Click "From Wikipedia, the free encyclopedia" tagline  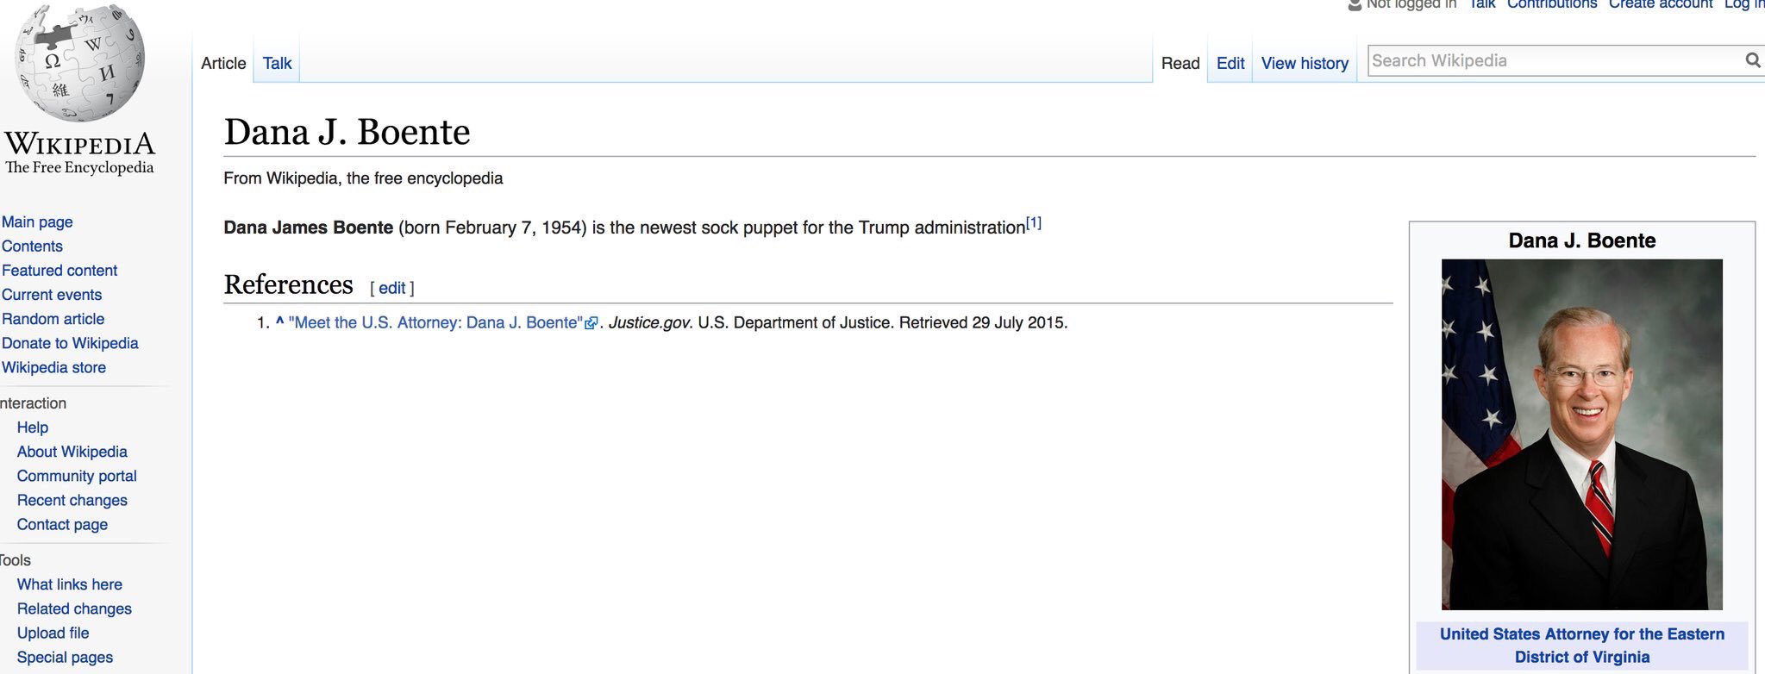click(363, 178)
